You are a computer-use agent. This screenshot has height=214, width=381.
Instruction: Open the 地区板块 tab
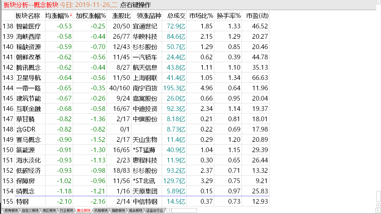pos(49,210)
